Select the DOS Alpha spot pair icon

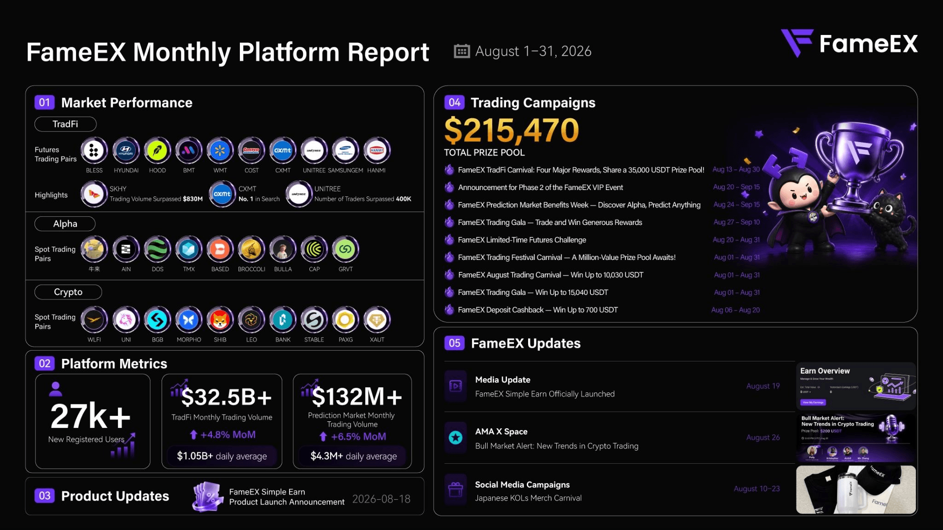tap(157, 249)
